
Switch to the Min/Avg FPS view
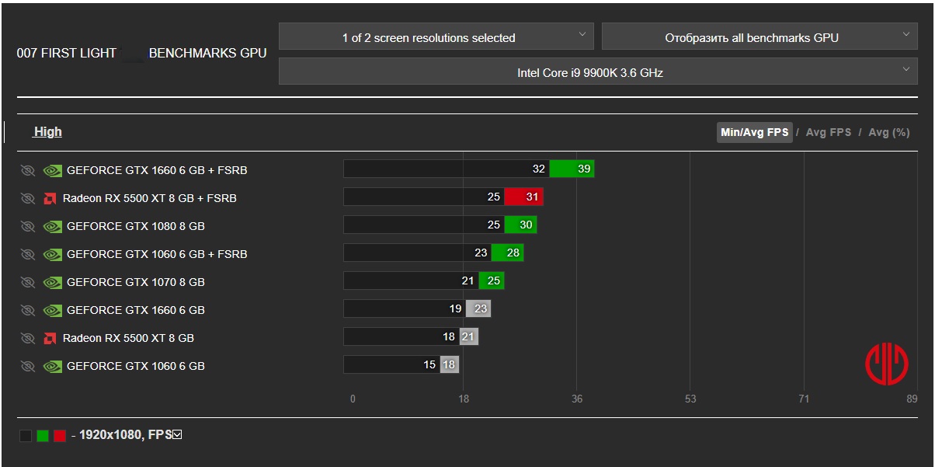[x=754, y=132]
